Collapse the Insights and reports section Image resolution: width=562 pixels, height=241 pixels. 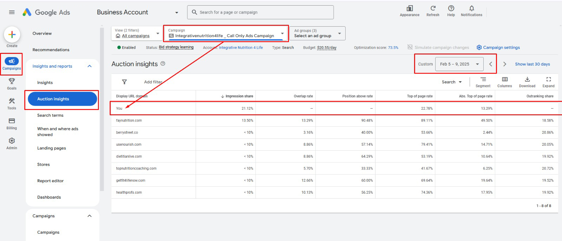click(x=90, y=66)
